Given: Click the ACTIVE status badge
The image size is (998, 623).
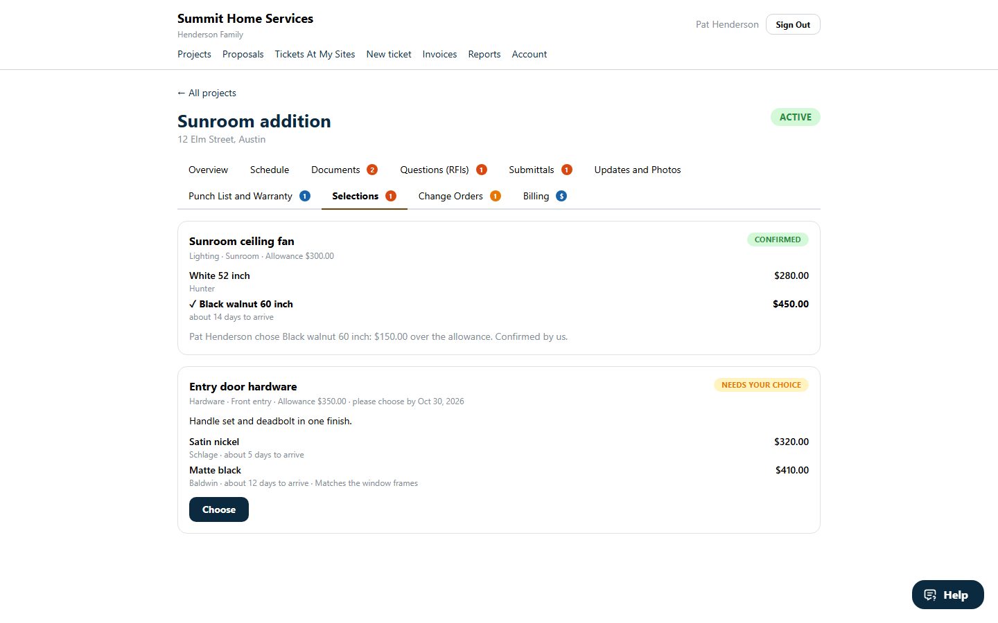Looking at the screenshot, I should [x=796, y=117].
